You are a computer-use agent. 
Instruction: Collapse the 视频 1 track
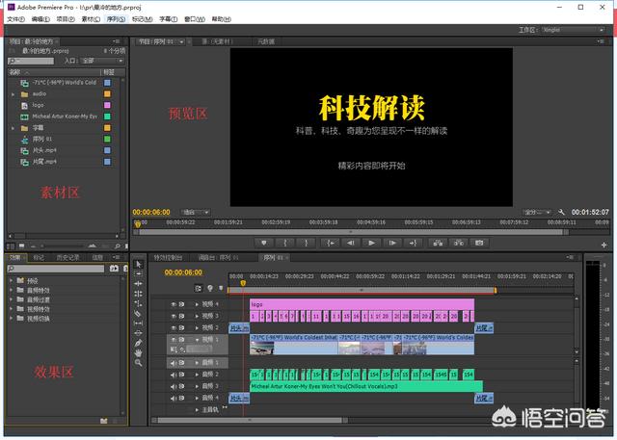pyautogui.click(x=197, y=340)
